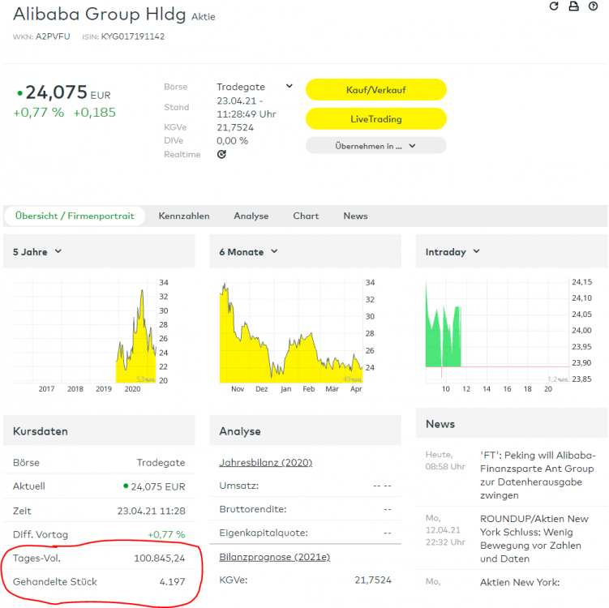This screenshot has width=609, height=608.
Task: Click the Kauf/Verkauf button
Action: [376, 90]
